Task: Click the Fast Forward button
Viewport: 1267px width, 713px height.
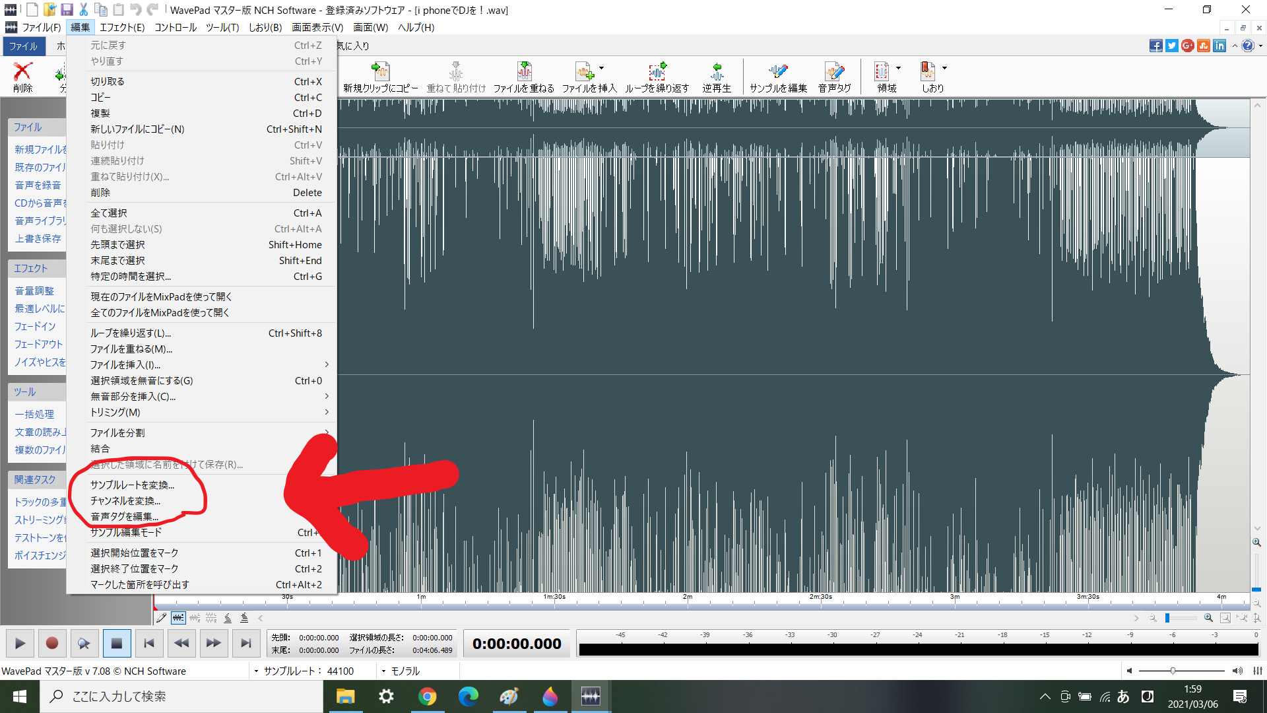Action: [x=214, y=643]
